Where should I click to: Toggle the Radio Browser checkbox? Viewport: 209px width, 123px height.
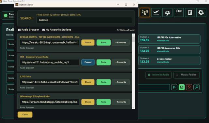click(x=19, y=30)
